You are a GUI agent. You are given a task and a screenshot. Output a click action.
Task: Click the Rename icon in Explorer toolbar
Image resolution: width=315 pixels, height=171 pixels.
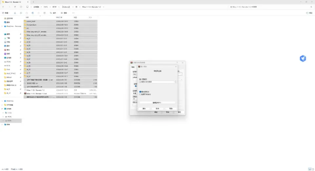(32, 13)
